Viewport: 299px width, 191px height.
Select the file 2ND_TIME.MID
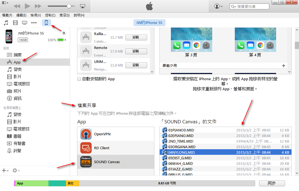tap(226, 141)
